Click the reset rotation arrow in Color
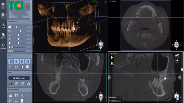This screenshot has width=184, height=103. (28, 84)
